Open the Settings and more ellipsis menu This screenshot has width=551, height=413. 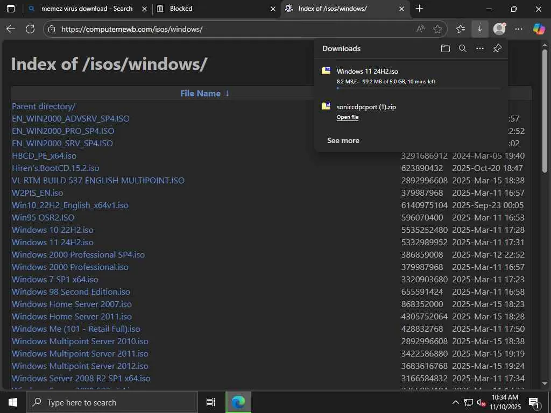point(519,29)
